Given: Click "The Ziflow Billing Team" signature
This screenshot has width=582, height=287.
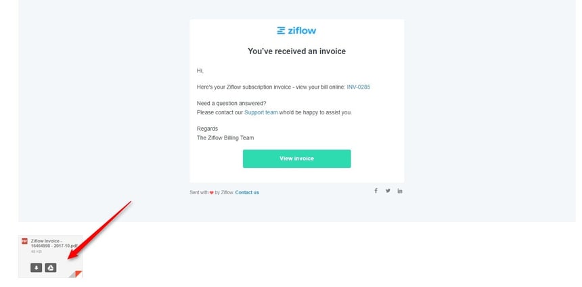Looking at the screenshot, I should (225, 137).
